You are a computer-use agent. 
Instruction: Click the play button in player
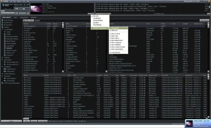5,13
